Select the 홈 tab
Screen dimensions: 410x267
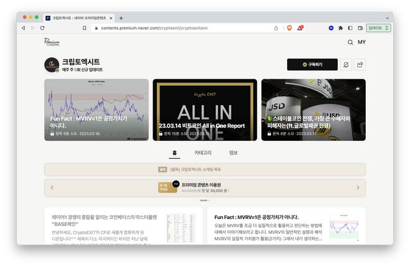(x=174, y=153)
